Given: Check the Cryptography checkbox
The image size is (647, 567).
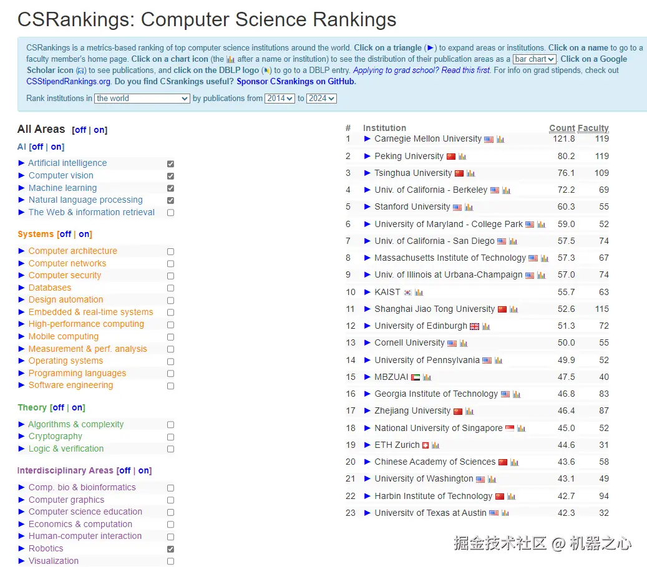Looking at the screenshot, I should [170, 437].
